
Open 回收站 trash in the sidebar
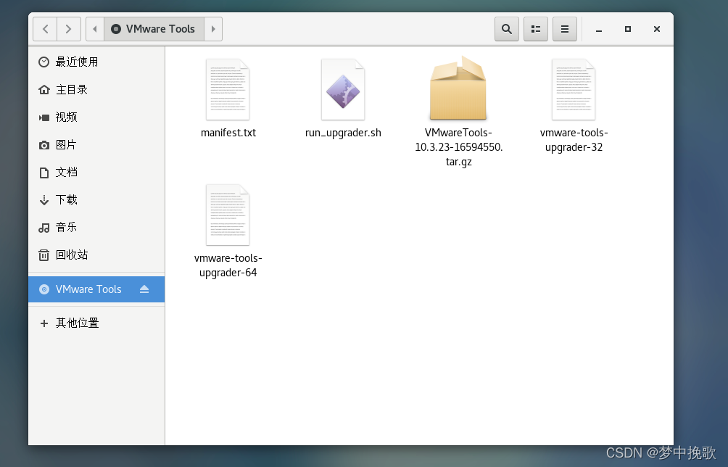(96, 255)
